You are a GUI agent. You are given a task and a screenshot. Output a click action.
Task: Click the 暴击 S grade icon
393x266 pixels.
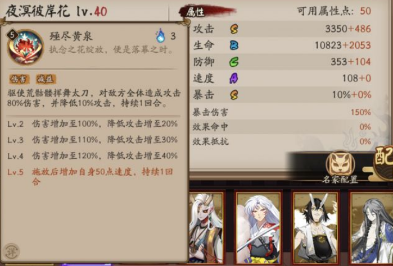(x=233, y=95)
